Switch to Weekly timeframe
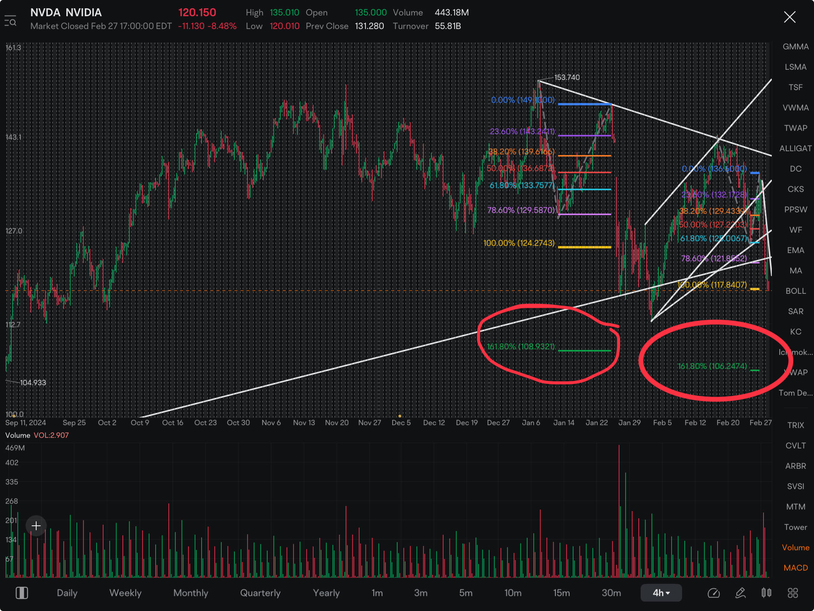Viewport: 814px width, 611px height. pyautogui.click(x=125, y=593)
